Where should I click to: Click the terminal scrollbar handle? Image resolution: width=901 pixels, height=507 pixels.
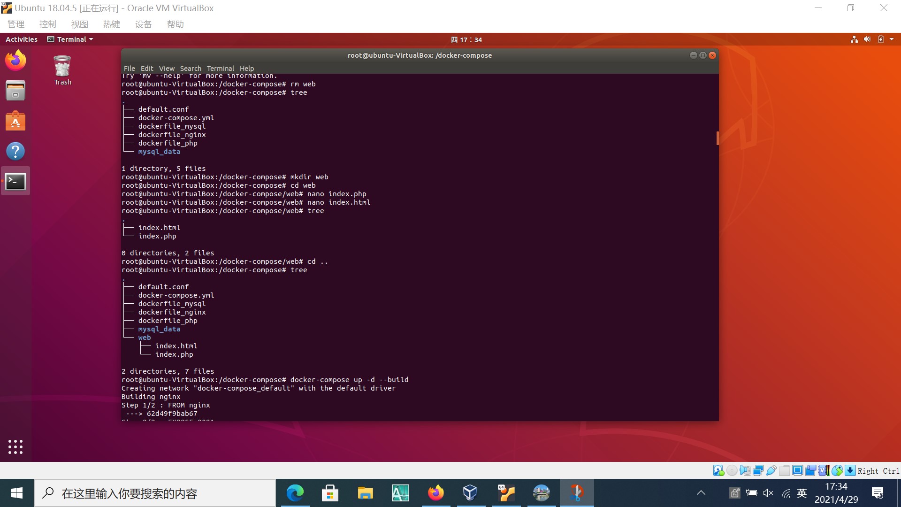point(717,138)
